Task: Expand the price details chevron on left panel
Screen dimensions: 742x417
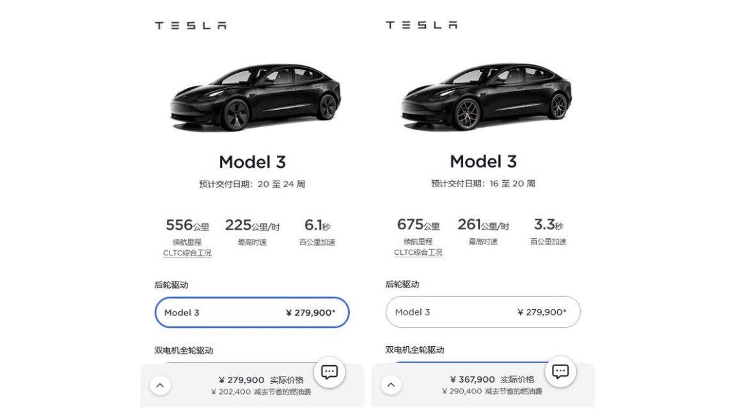Action: [159, 384]
